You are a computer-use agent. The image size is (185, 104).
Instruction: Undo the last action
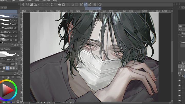coord(43,5)
